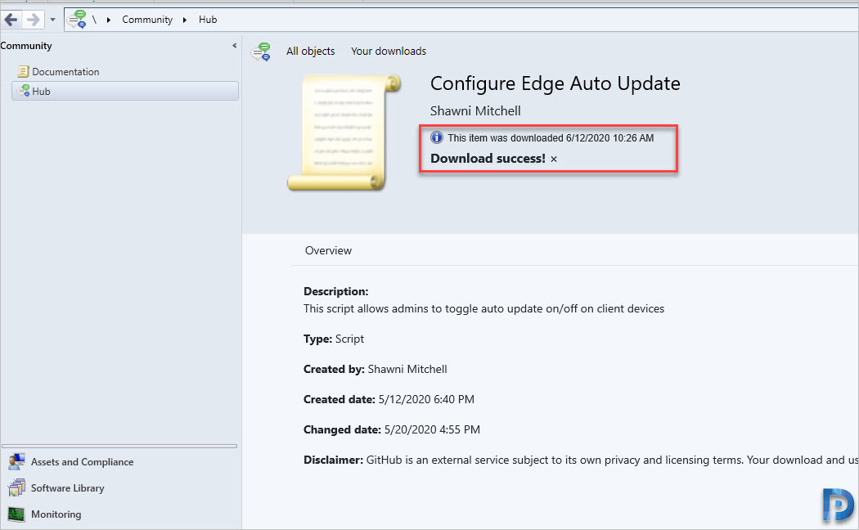Click the script description sentence
The width and height of the screenshot is (859, 530).
tap(483, 309)
